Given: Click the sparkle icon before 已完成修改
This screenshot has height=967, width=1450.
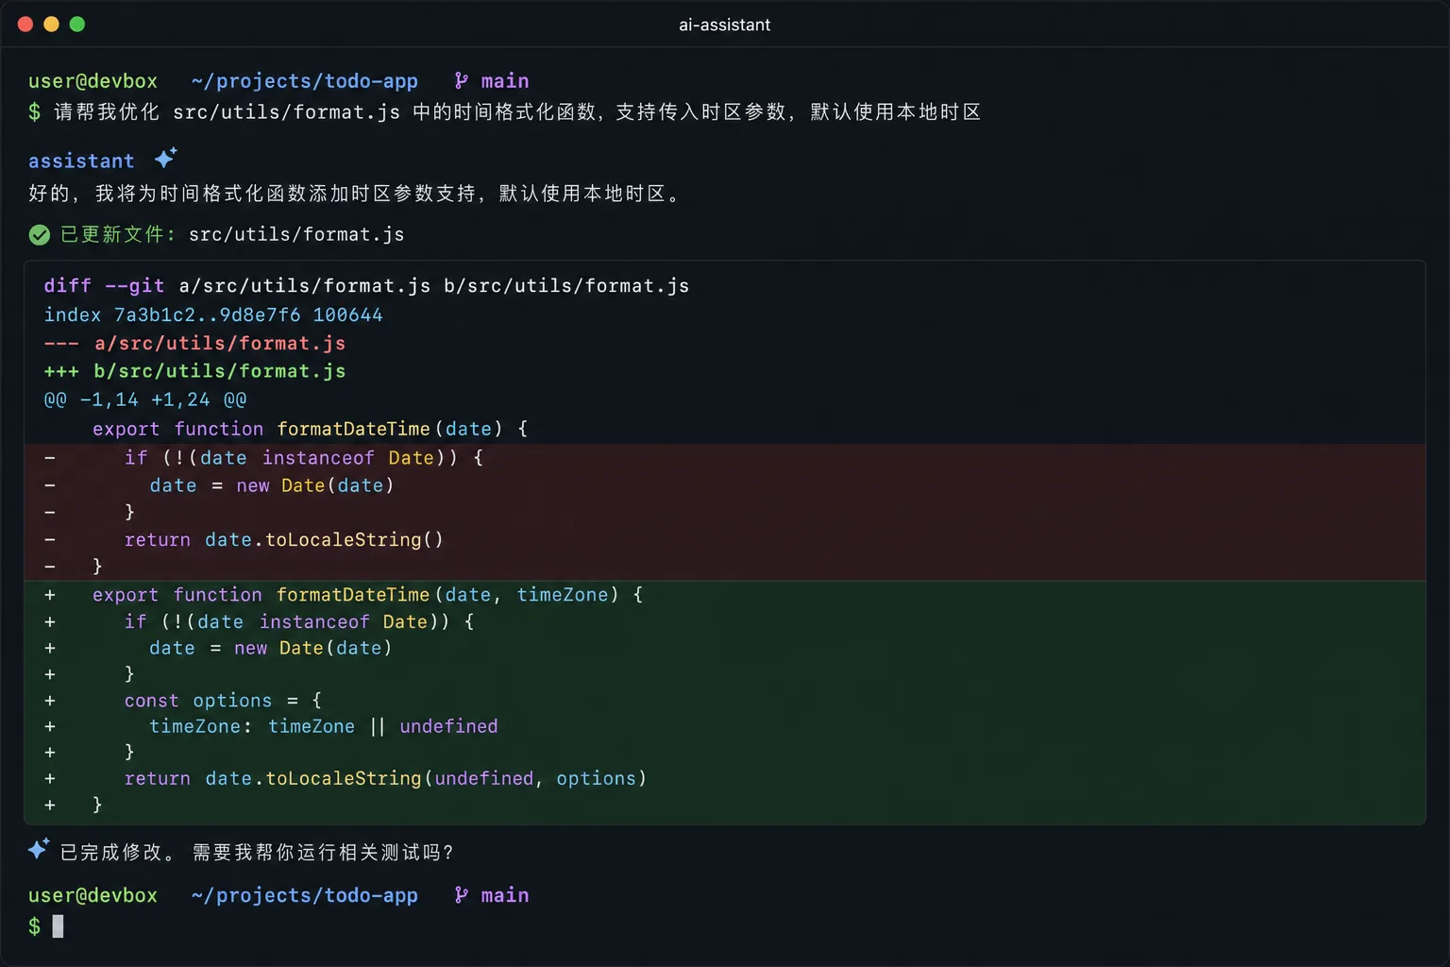Looking at the screenshot, I should coord(38,849).
